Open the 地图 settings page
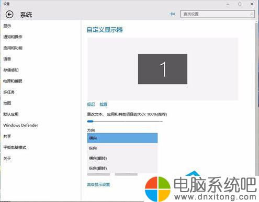 pyautogui.click(x=7, y=103)
